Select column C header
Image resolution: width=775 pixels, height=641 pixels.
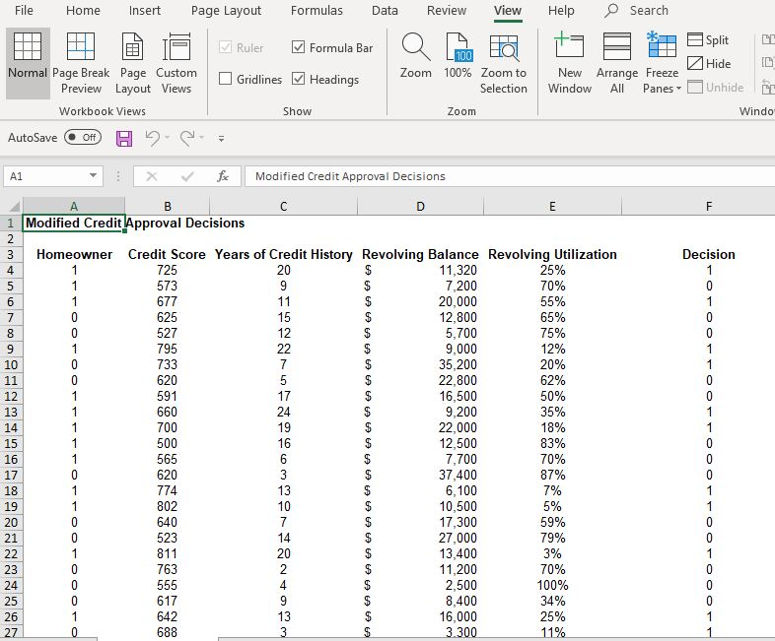283,206
